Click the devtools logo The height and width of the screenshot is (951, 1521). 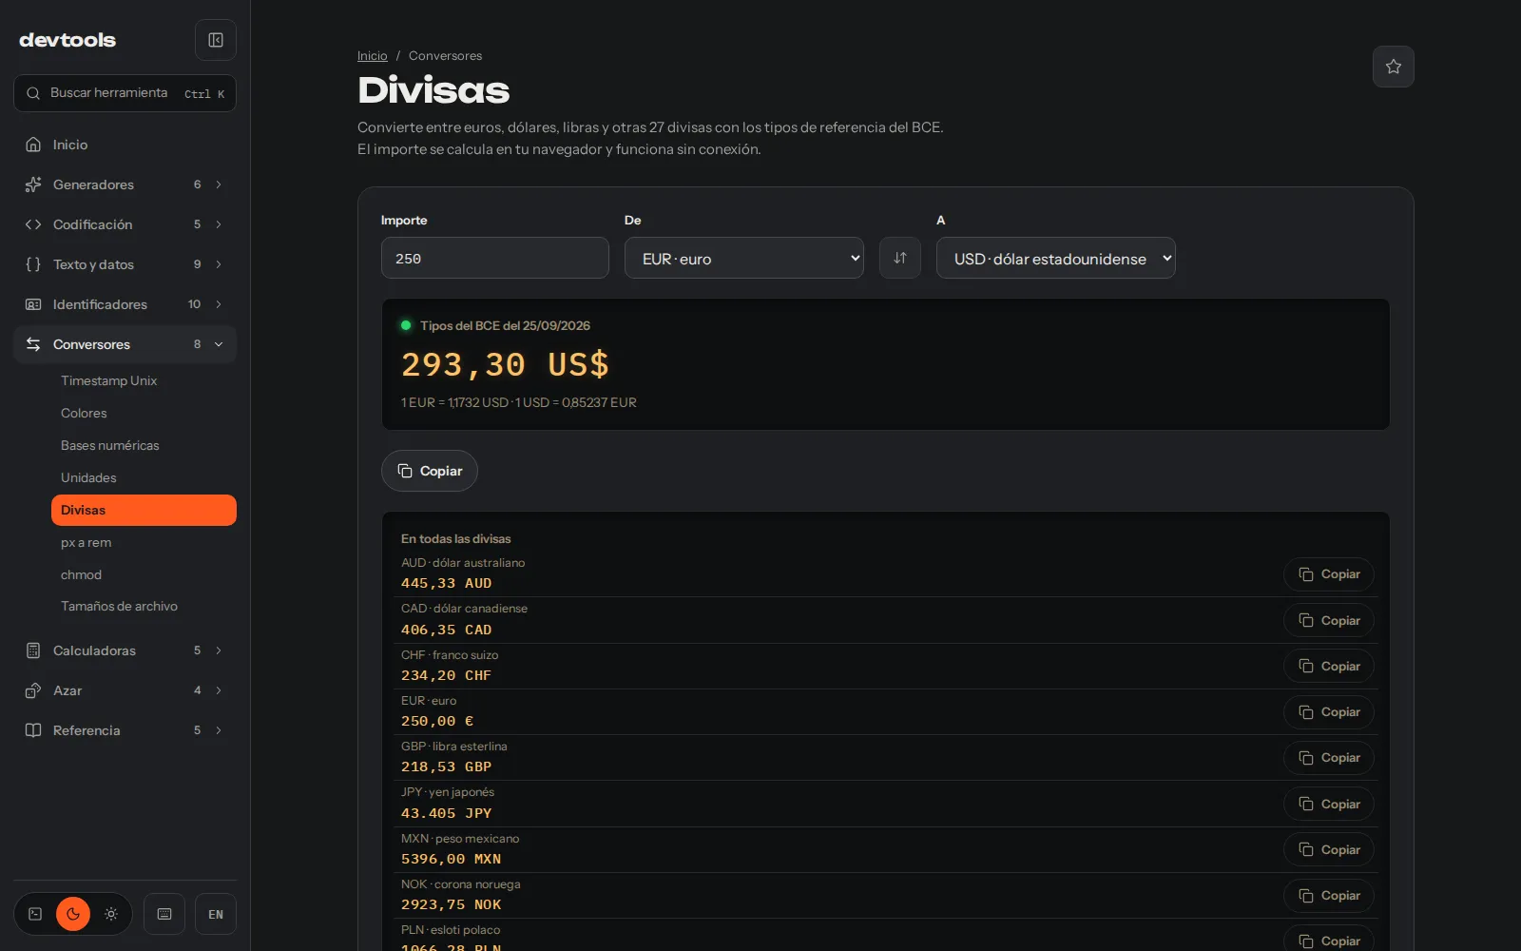[x=67, y=40]
